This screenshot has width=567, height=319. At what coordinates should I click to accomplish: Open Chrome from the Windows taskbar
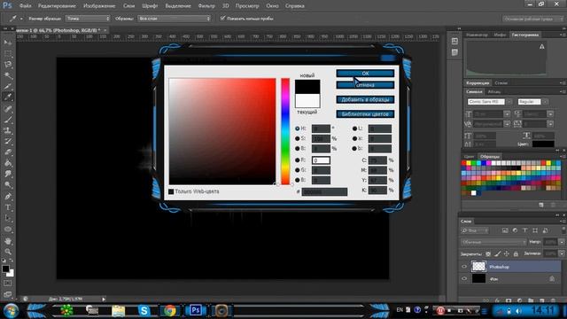(169, 310)
